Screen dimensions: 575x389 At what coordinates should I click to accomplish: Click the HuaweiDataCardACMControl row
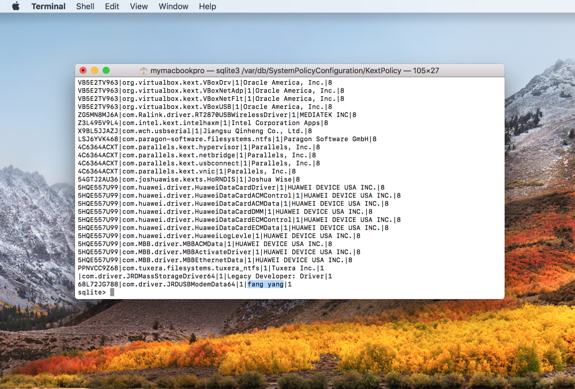coord(240,196)
